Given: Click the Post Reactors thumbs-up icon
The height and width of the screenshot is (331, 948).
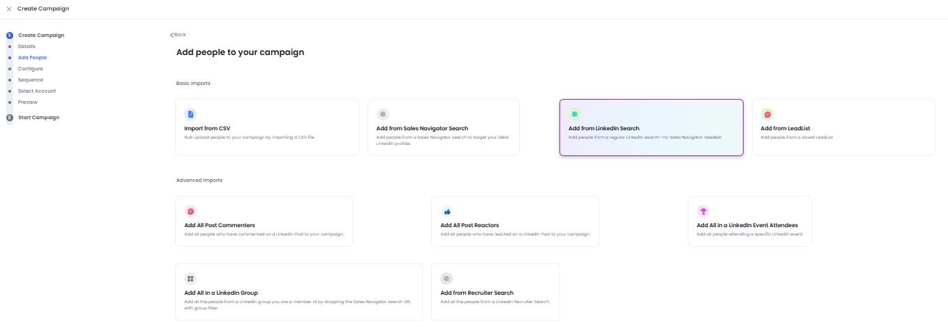Looking at the screenshot, I should pyautogui.click(x=447, y=211).
